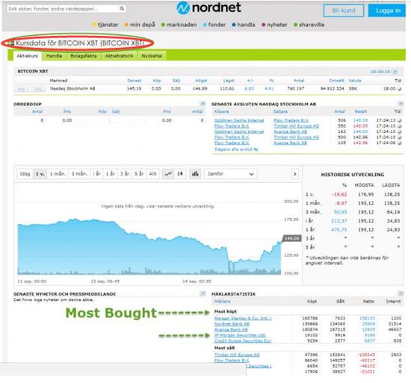The width and height of the screenshot is (411, 383).
Task: Switch to the Aktiehistorik tab
Action: [x=120, y=56]
